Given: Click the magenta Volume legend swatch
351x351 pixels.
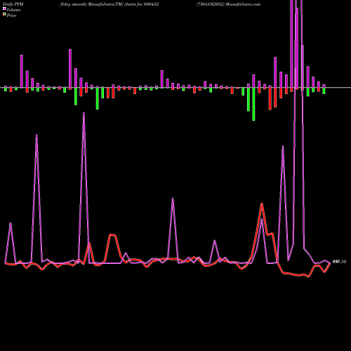Looking at the screenshot, I should click(4, 8).
